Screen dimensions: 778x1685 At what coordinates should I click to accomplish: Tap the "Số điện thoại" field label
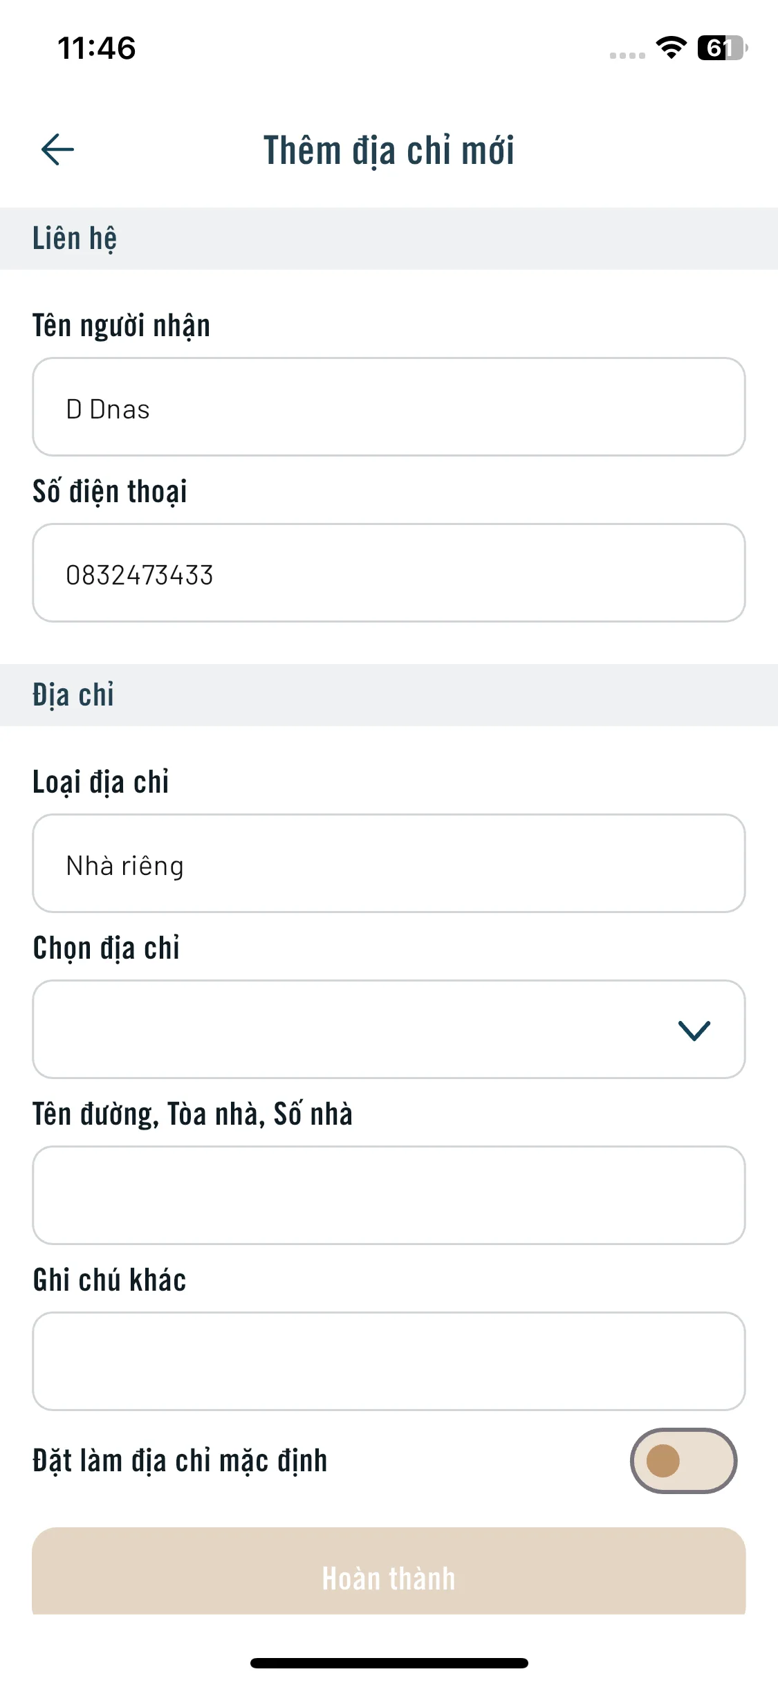click(x=110, y=492)
